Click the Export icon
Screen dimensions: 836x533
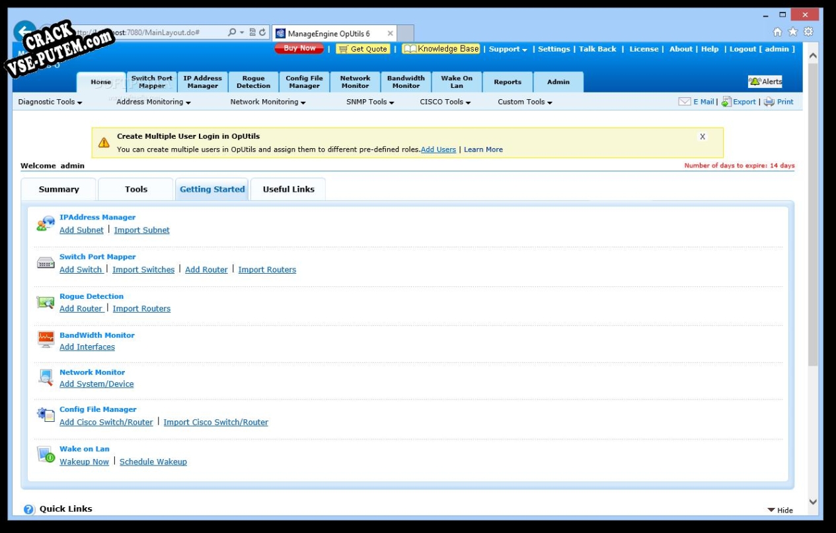pyautogui.click(x=726, y=102)
